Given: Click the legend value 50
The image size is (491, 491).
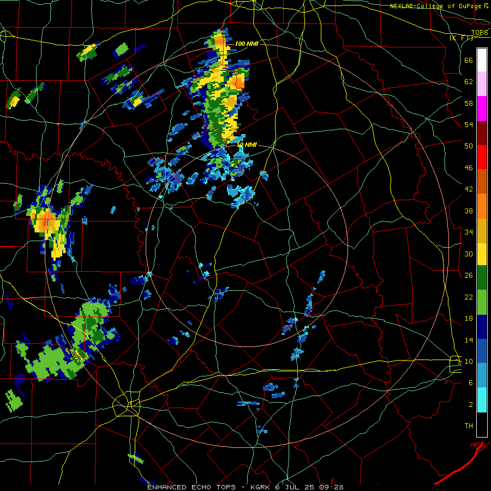Looking at the screenshot, I should (x=469, y=146).
